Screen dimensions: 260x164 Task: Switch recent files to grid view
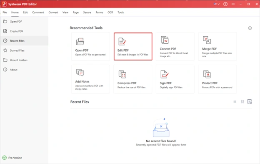242,101
